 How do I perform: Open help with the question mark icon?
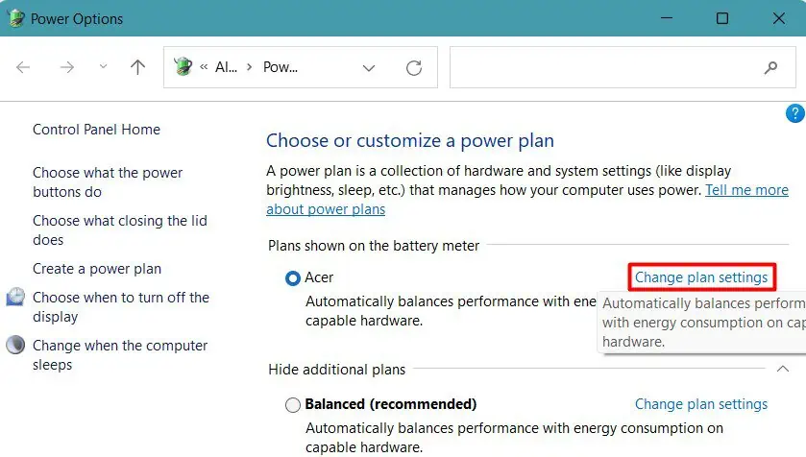(x=795, y=114)
